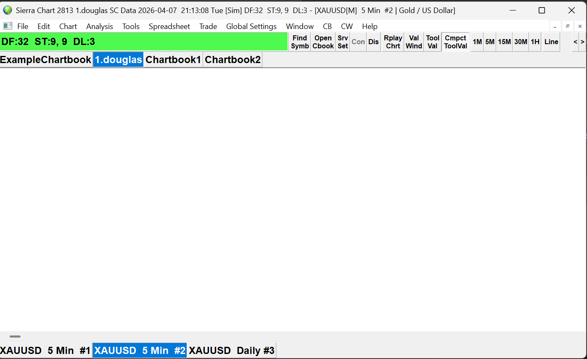The image size is (587, 359).
Task: Toggle the Val Wind button
Action: pyautogui.click(x=414, y=42)
